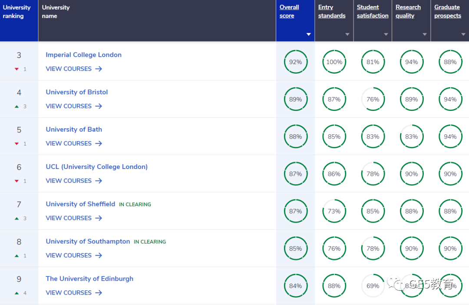The width and height of the screenshot is (469, 305).
Task: Click Imperial's 92% overall score circle
Action: (296, 62)
